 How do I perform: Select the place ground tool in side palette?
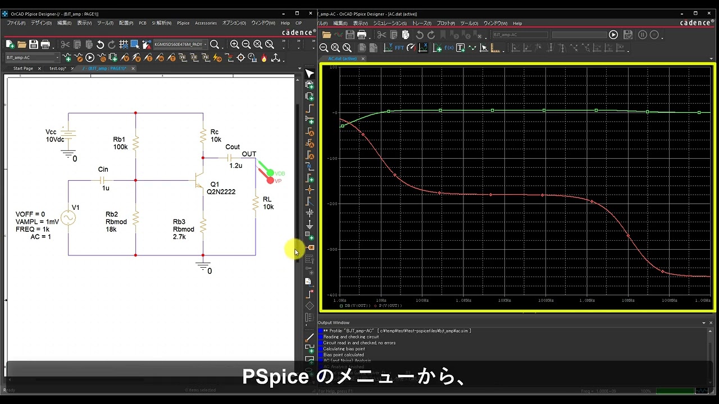pyautogui.click(x=310, y=224)
